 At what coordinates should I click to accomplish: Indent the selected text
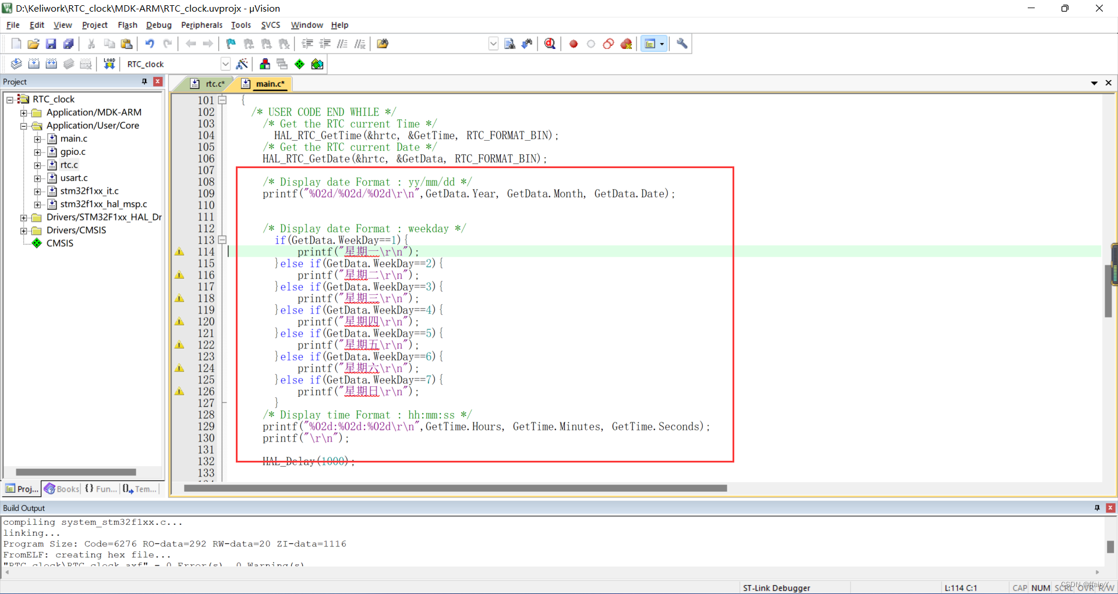[307, 44]
